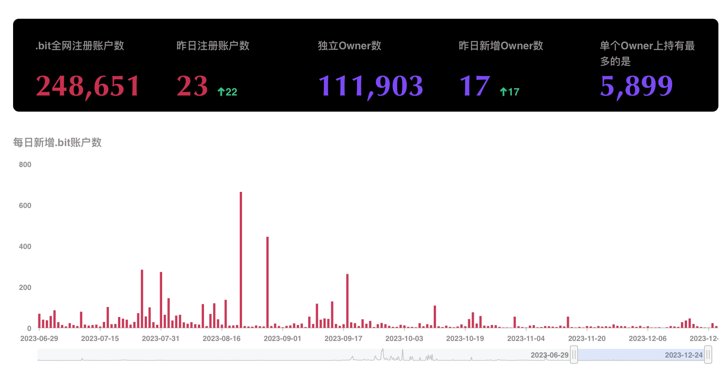Click the 2023-07-31 x-axis label
This screenshot has height=375, width=728.
click(161, 338)
